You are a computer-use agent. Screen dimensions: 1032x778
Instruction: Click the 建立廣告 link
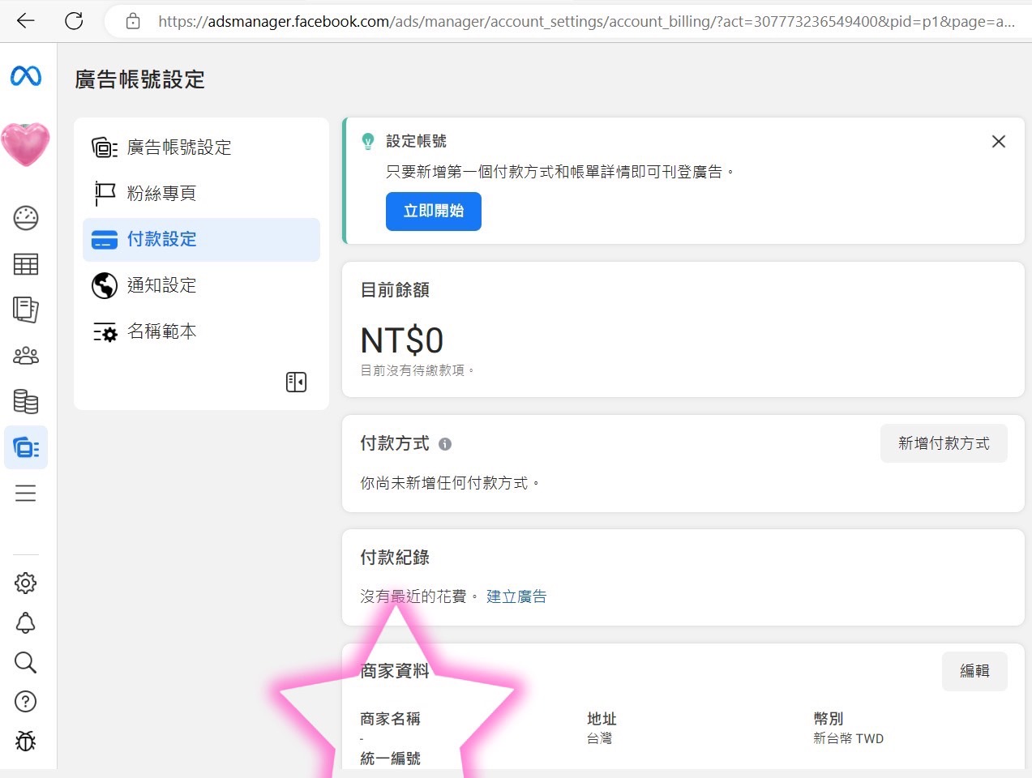tap(516, 596)
